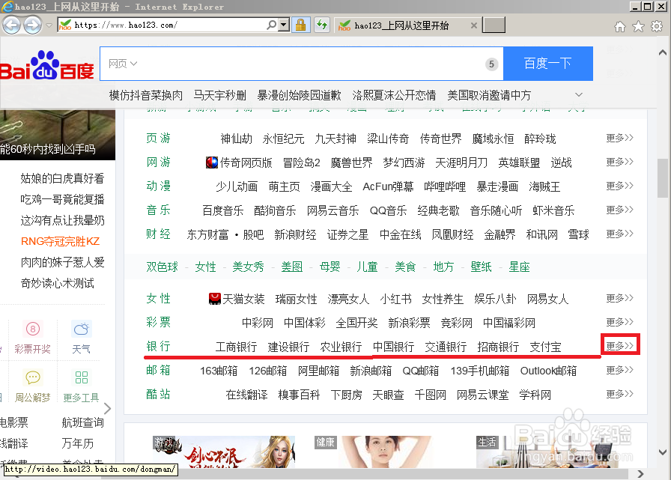Open the 在线翻译 link
Screen dimensions: 671x480
pyautogui.click(x=246, y=395)
